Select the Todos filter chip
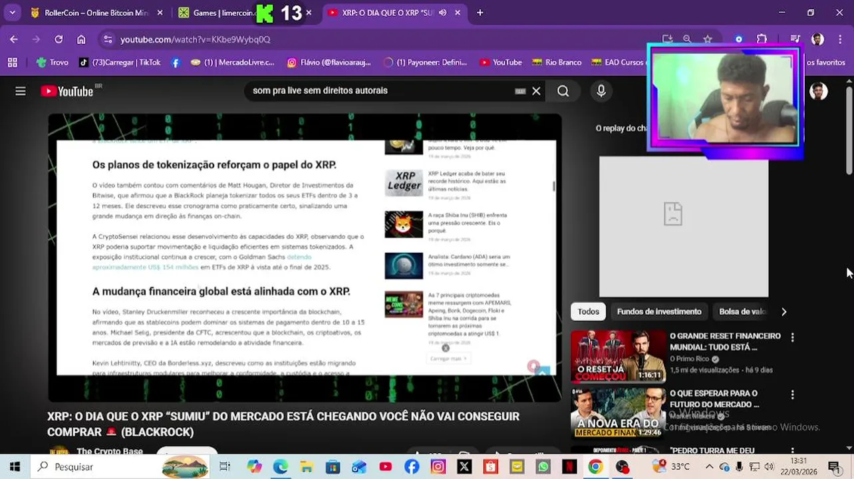The width and height of the screenshot is (854, 479). click(588, 311)
